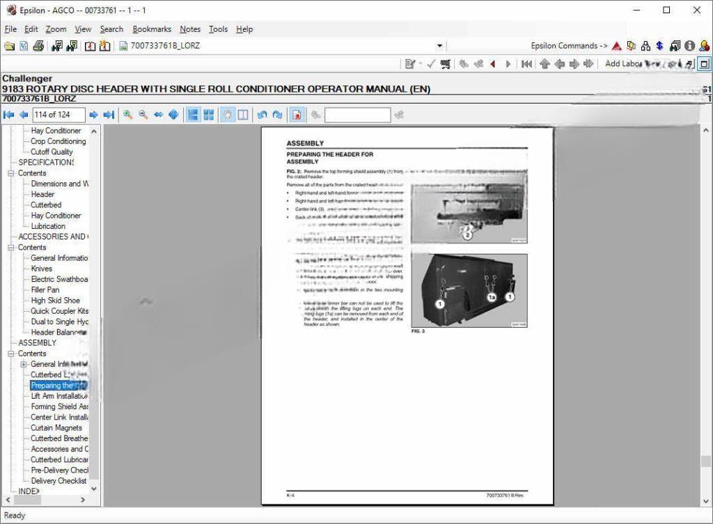The width and height of the screenshot is (713, 524).
Task: Click the dollar pricing icon near Epsilon Commands
Action: click(x=659, y=45)
